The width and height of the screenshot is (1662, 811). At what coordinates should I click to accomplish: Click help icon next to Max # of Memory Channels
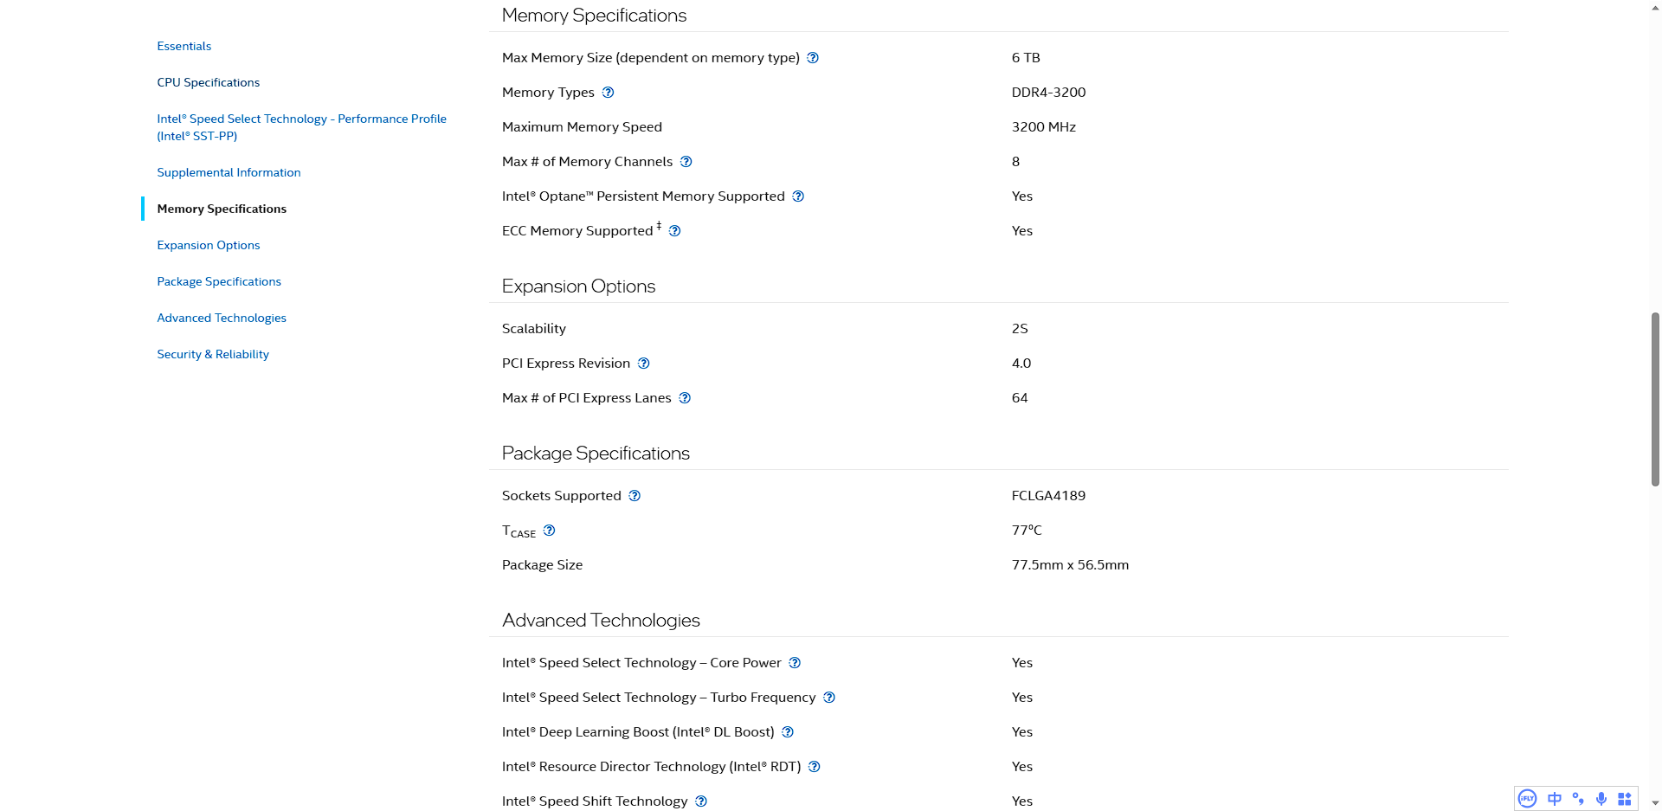pos(686,162)
